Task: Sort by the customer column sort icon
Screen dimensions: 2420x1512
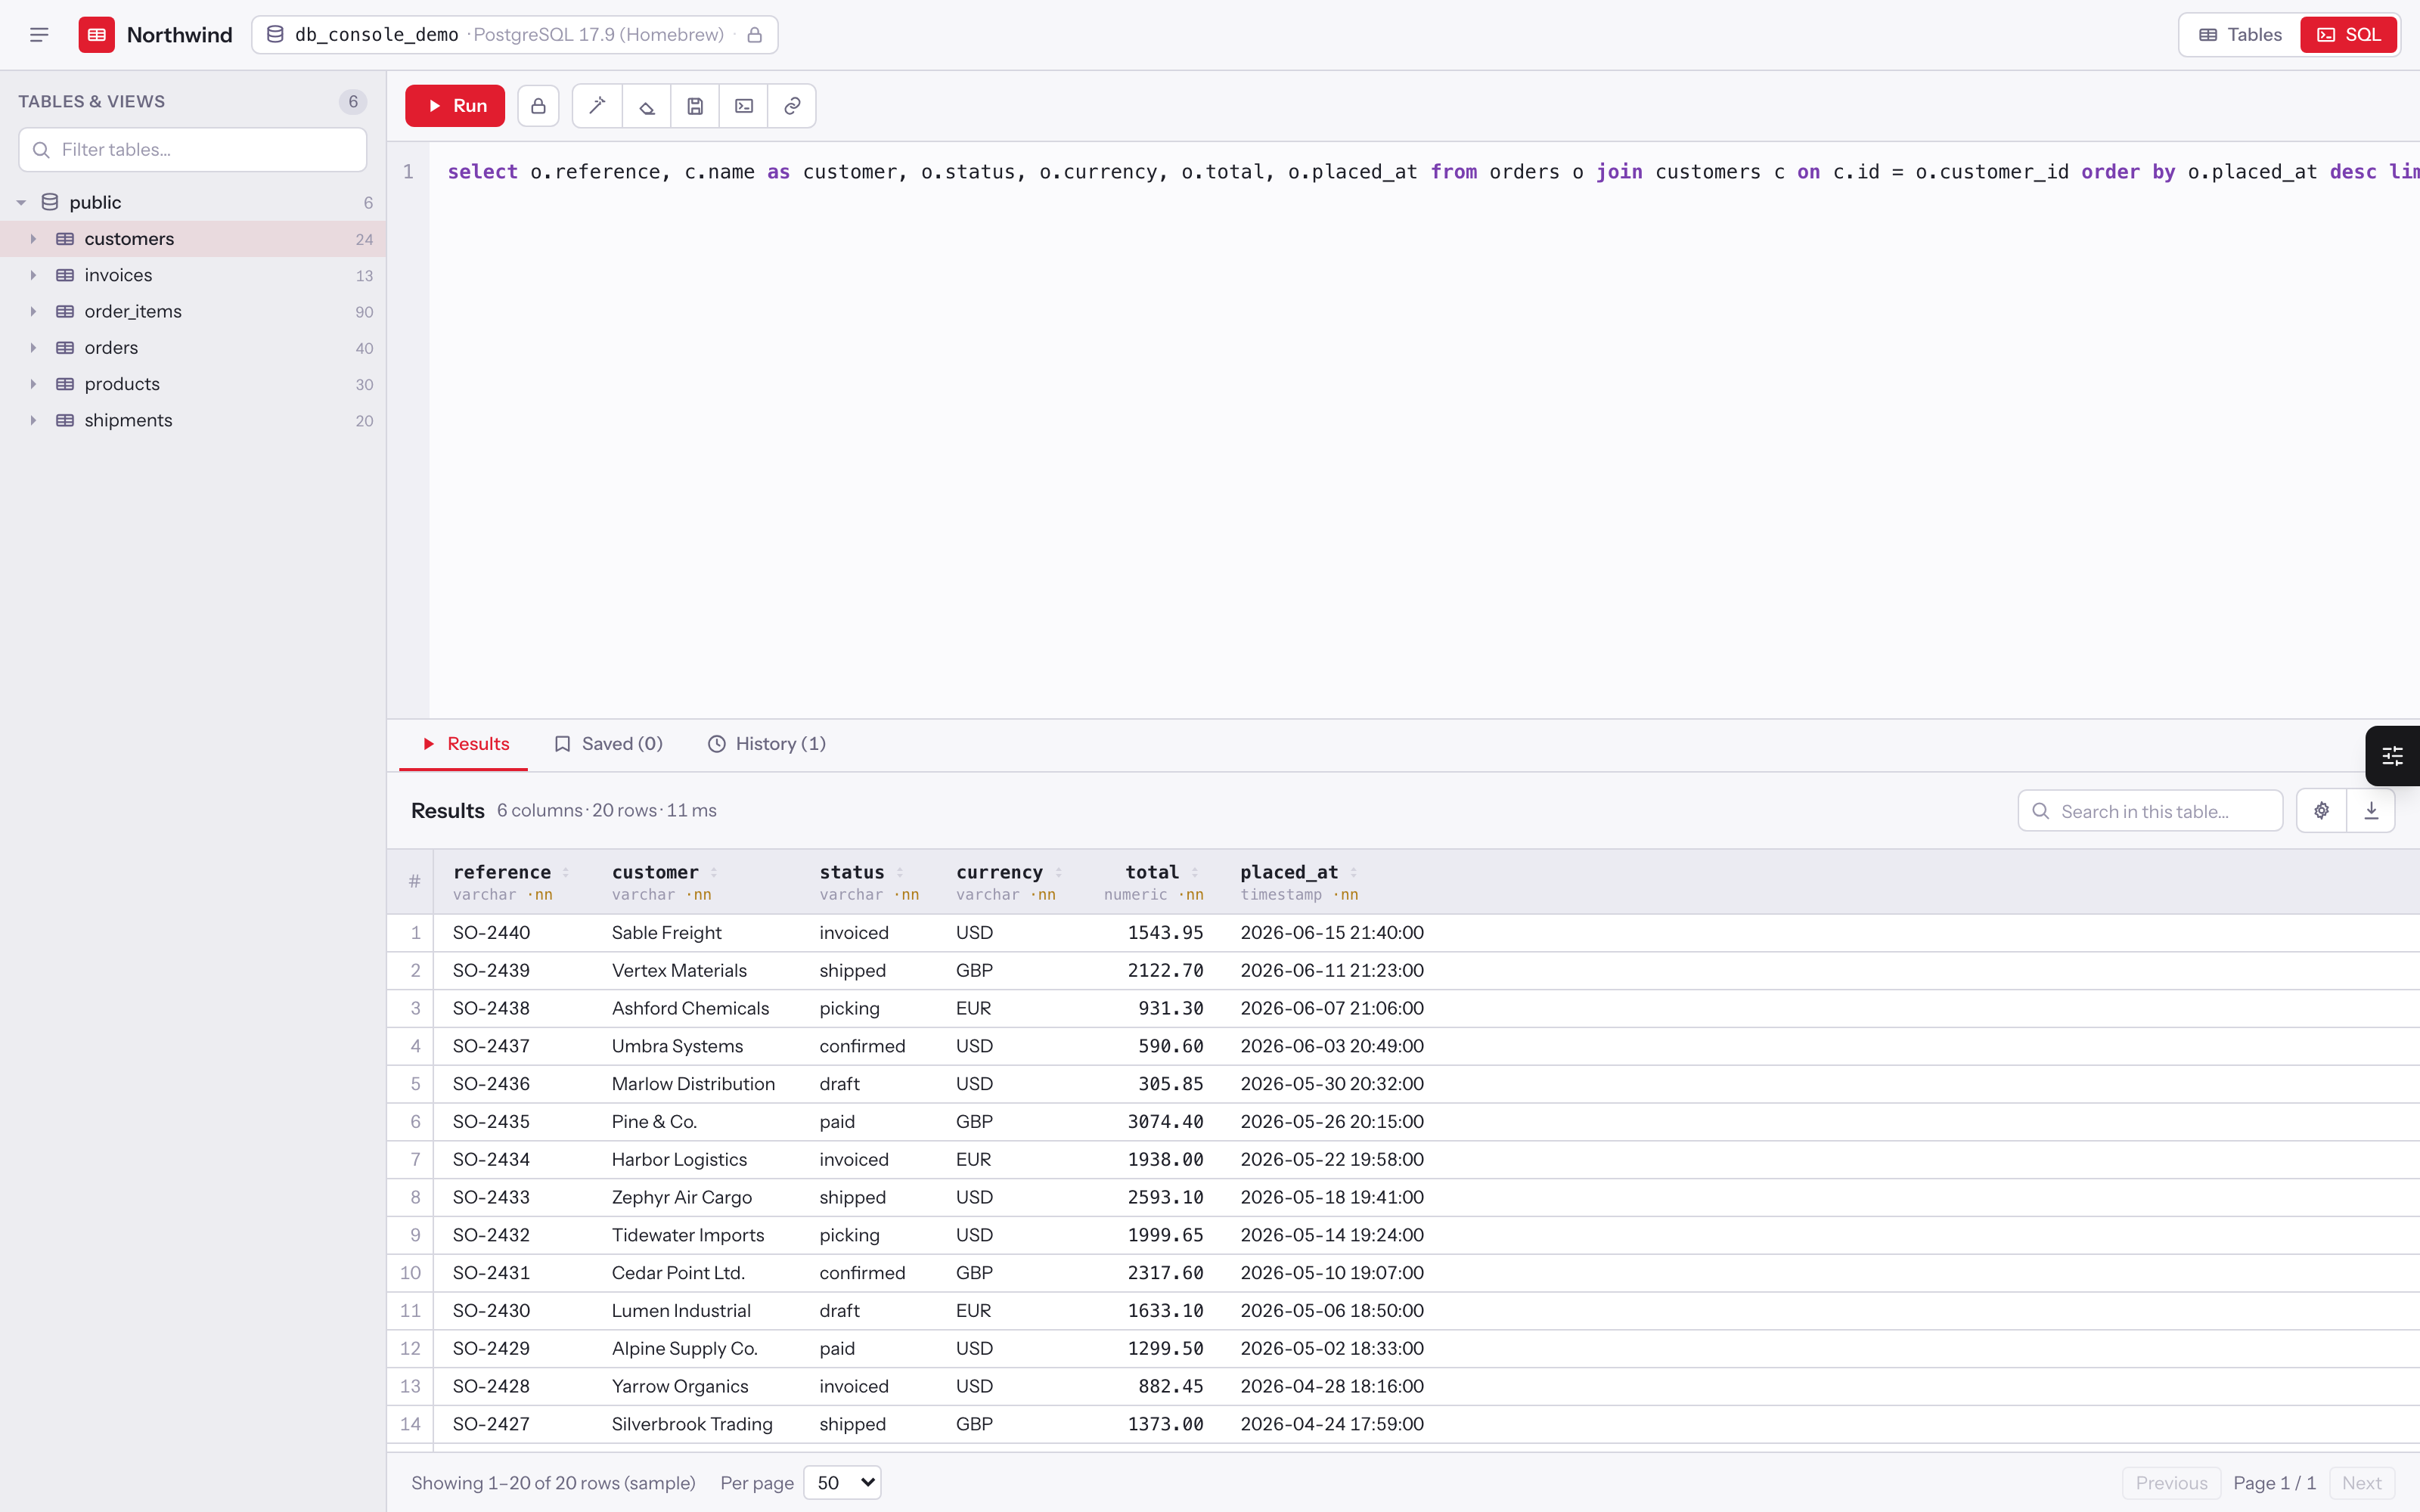Action: [x=713, y=873]
